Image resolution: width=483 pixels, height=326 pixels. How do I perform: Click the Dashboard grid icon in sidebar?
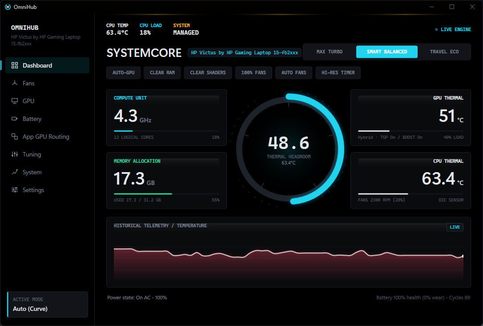click(x=15, y=65)
